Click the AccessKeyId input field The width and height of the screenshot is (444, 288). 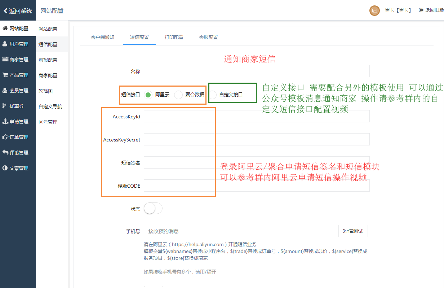point(257,116)
